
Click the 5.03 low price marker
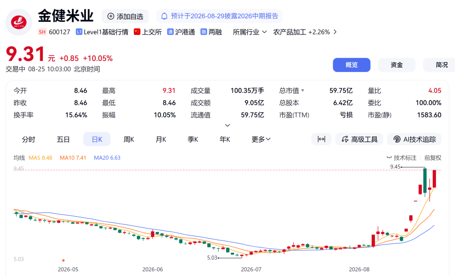tap(212, 258)
